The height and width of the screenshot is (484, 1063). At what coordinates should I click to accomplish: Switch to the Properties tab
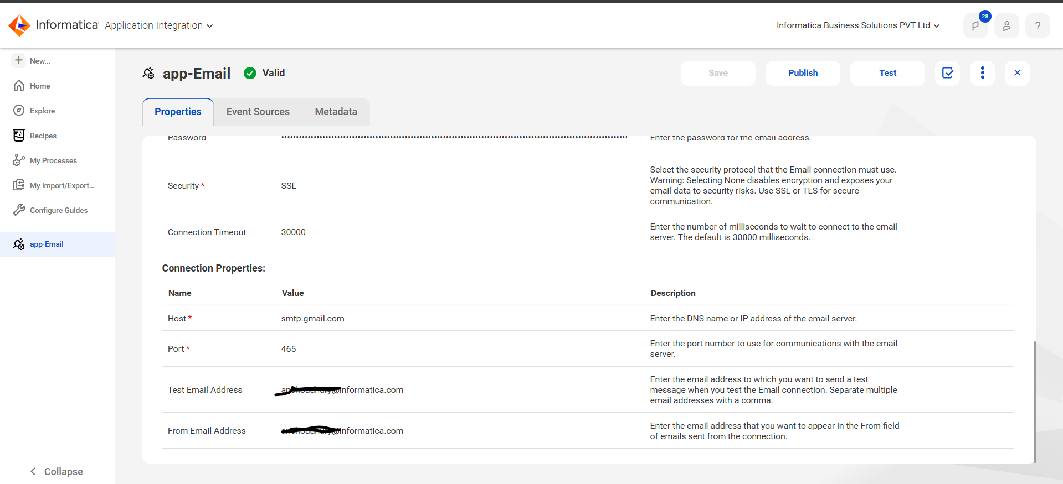178,112
